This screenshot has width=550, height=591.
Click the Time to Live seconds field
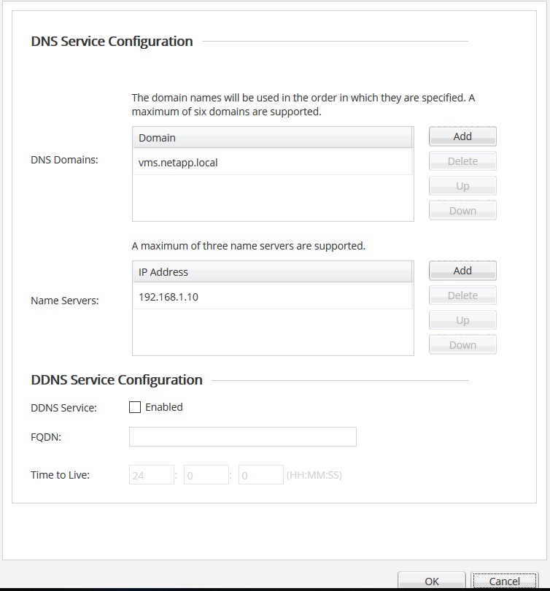260,475
